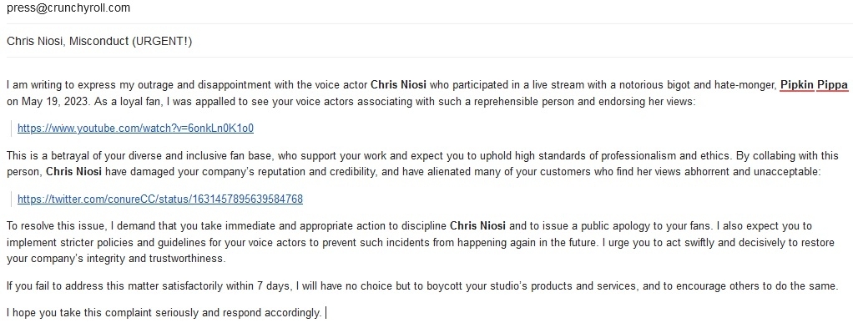
Task: Click the quote bar beside the Twitter link
Action: (x=12, y=199)
